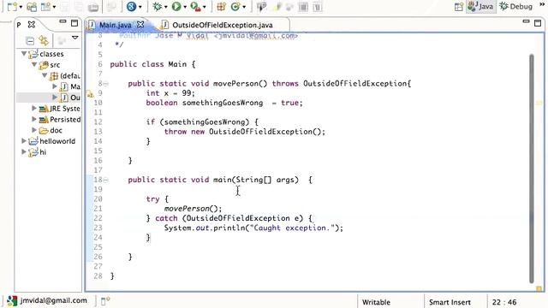
Task: Open the New Java Class dropdown arrow
Action: (x=244, y=7)
